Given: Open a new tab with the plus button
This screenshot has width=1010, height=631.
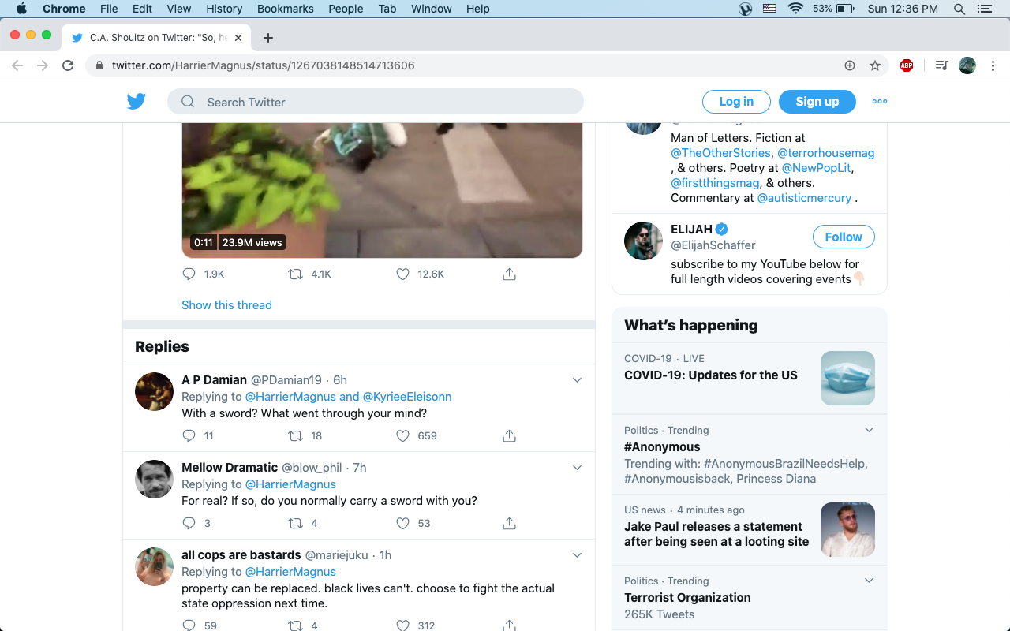Looking at the screenshot, I should tap(268, 38).
